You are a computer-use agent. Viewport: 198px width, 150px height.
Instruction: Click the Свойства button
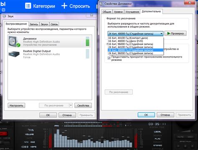coord(83,105)
